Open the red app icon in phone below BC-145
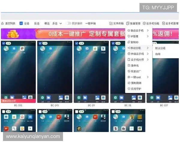Image resolution: width=180 pixels, height=144 pixels. (x=59, y=117)
